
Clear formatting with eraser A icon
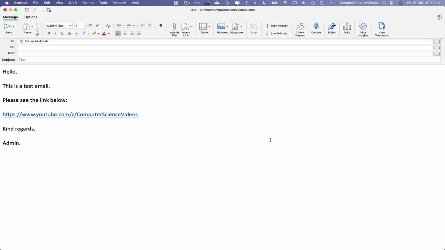tap(108, 26)
